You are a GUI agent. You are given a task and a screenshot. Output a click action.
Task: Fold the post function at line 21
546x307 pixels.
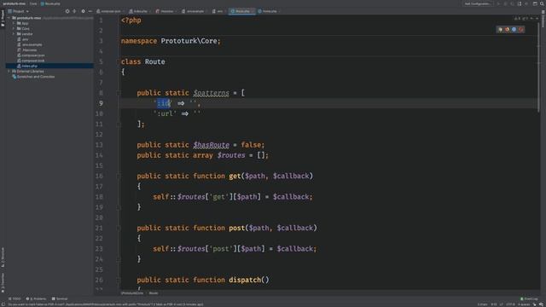119,228
